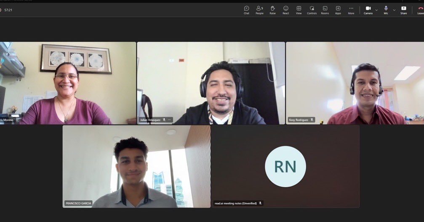
Task: Select the RN avatar circle
Action: click(285, 167)
